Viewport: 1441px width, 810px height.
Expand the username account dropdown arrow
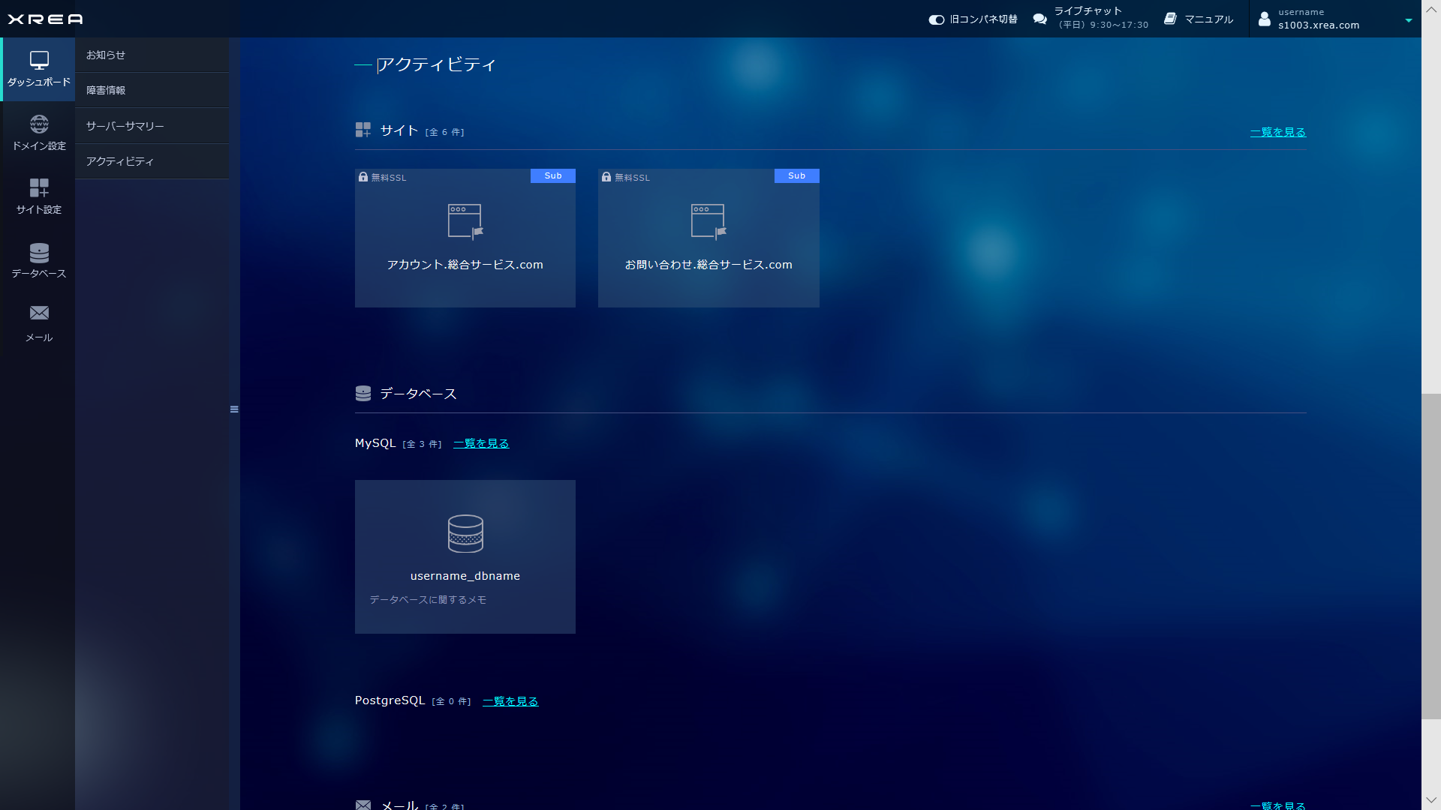1408,20
